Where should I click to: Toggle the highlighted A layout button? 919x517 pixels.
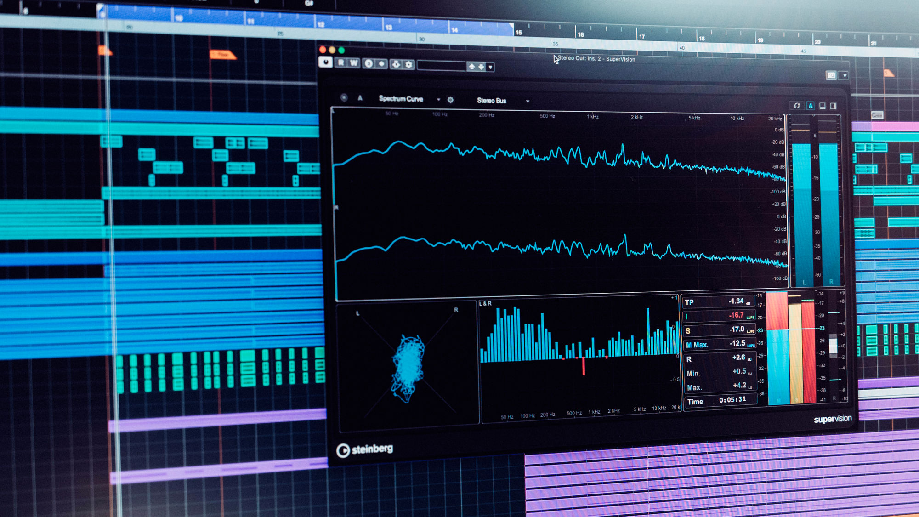click(x=811, y=106)
